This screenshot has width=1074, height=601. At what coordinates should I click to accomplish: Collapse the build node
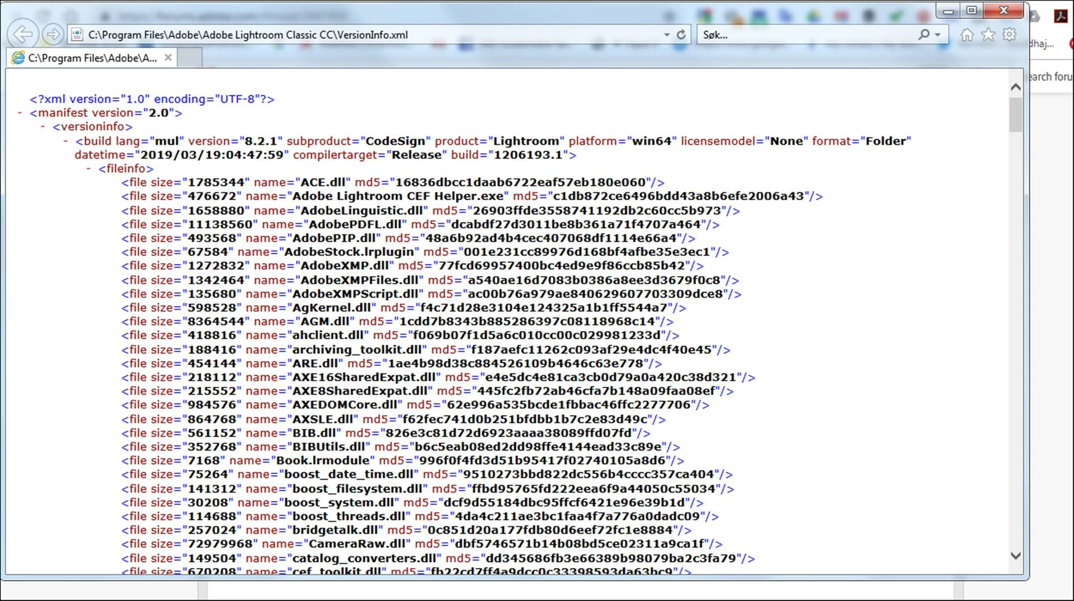65,141
